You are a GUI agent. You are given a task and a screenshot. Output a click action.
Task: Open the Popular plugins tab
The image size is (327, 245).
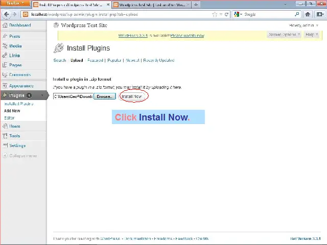pos(114,60)
